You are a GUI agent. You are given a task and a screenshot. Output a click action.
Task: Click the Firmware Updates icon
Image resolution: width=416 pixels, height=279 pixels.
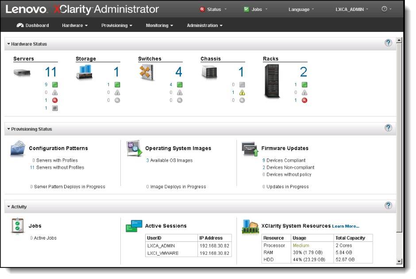tap(250, 149)
